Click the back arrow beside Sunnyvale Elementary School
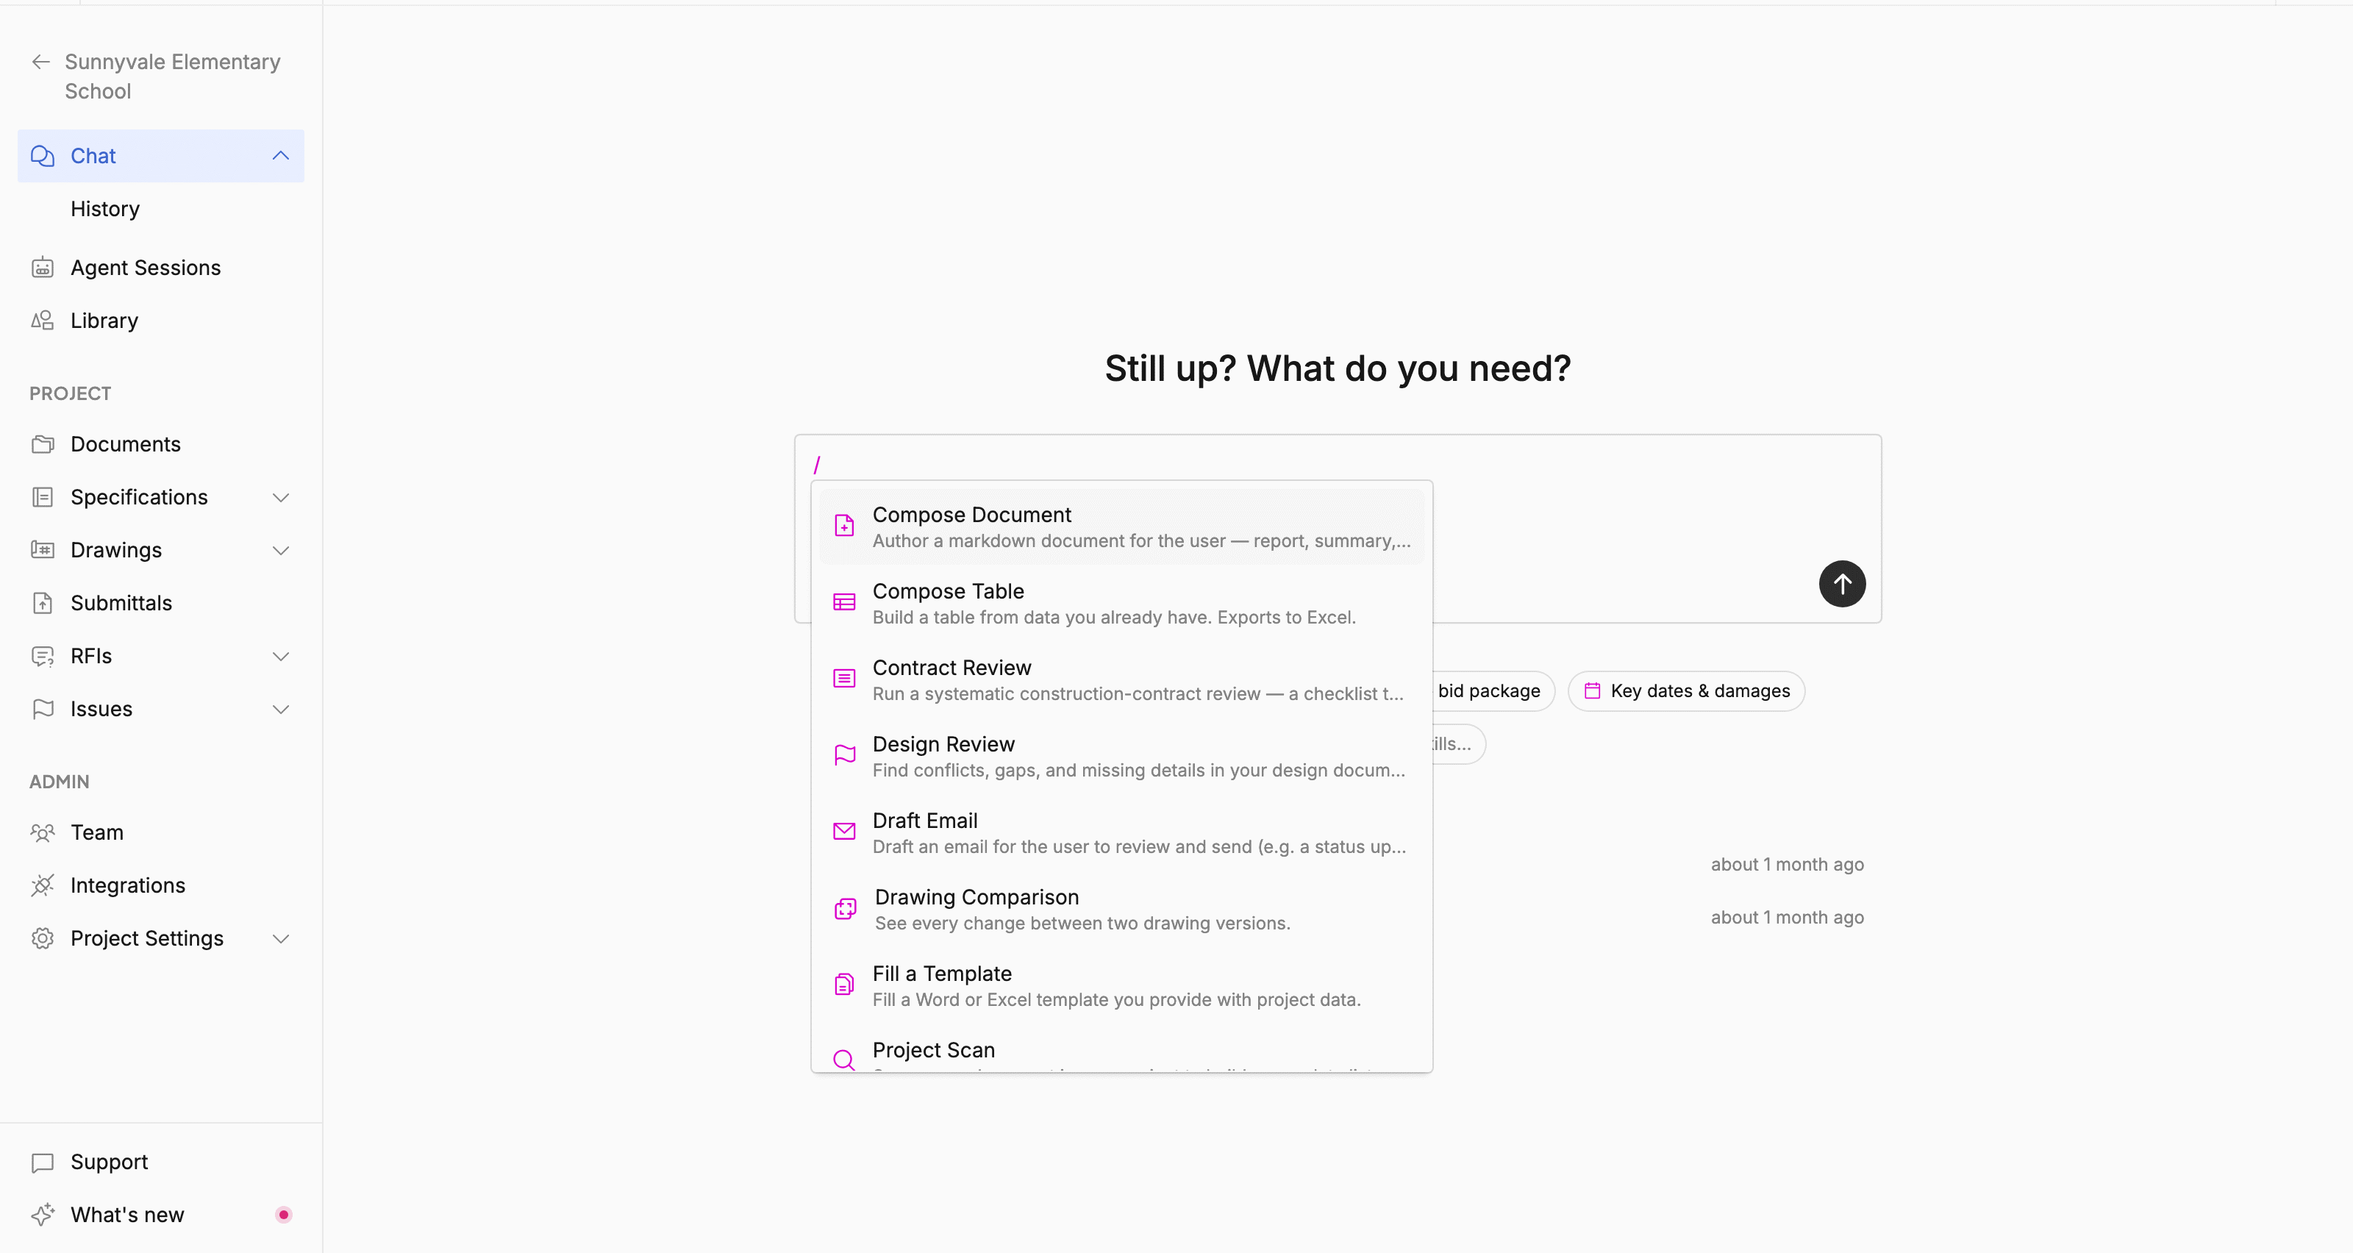2353x1253 pixels. [41, 61]
